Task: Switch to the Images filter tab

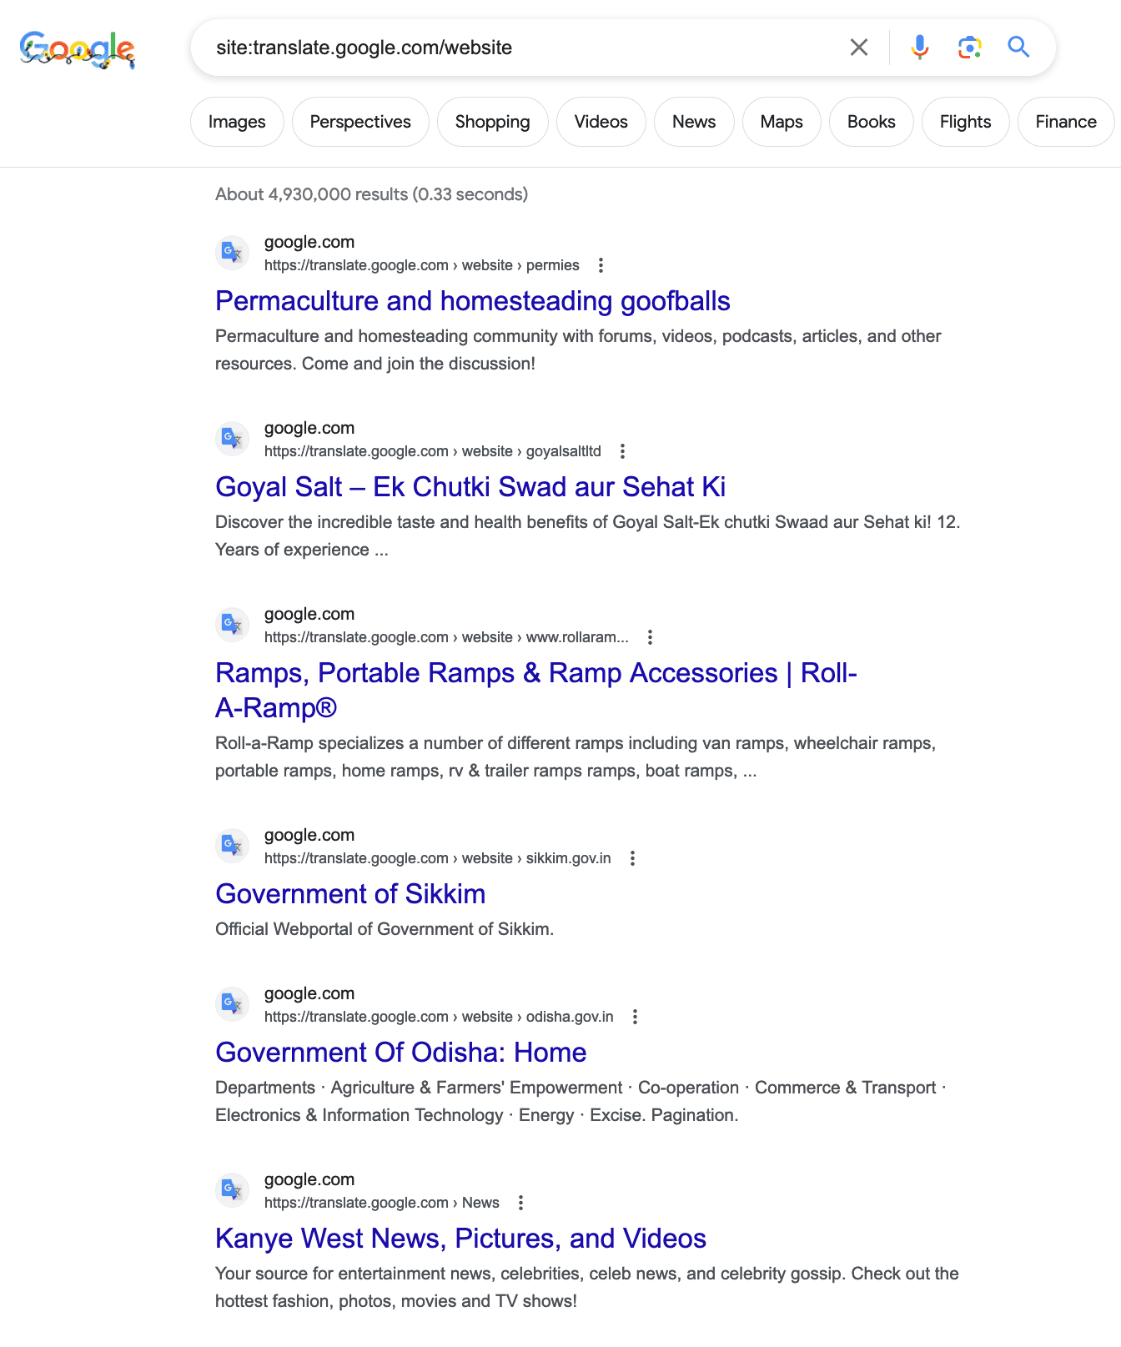Action: [x=237, y=122]
